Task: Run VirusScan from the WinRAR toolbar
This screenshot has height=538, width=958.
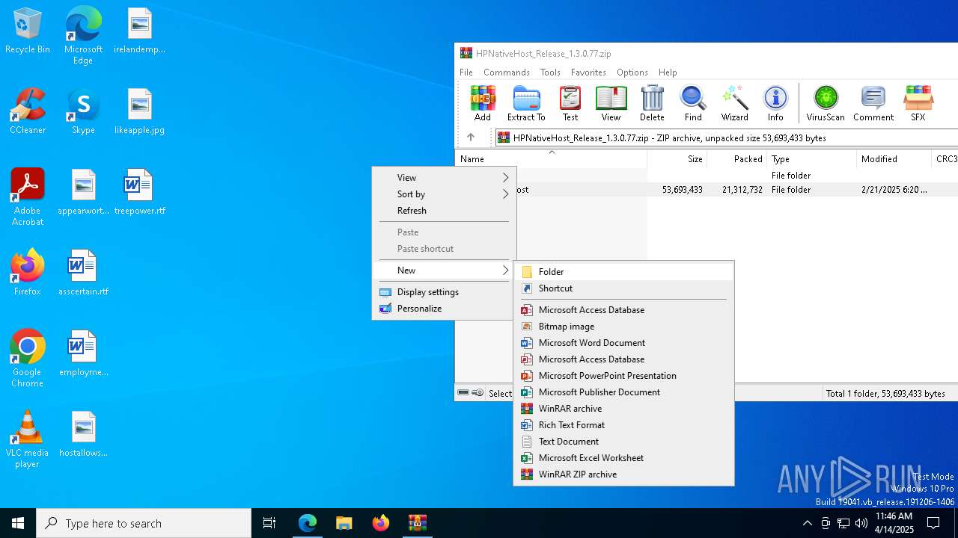Action: tap(826, 103)
